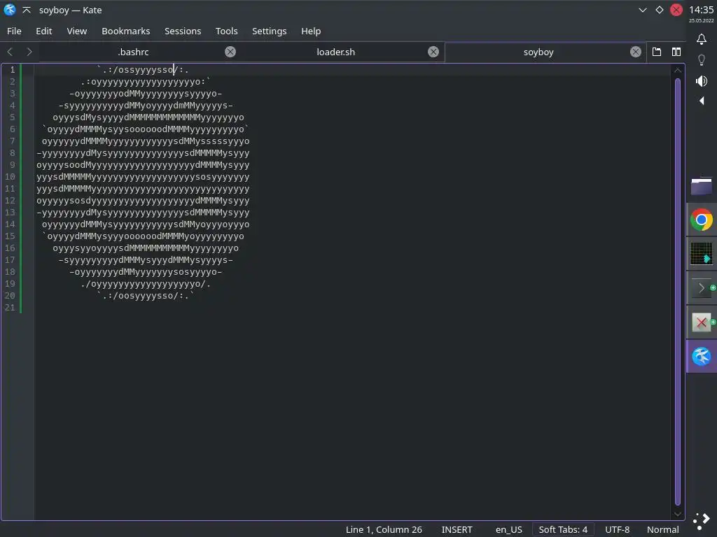Click Line 1, Column 26 in status bar
Viewport: 717px width, 537px height.
(384, 530)
